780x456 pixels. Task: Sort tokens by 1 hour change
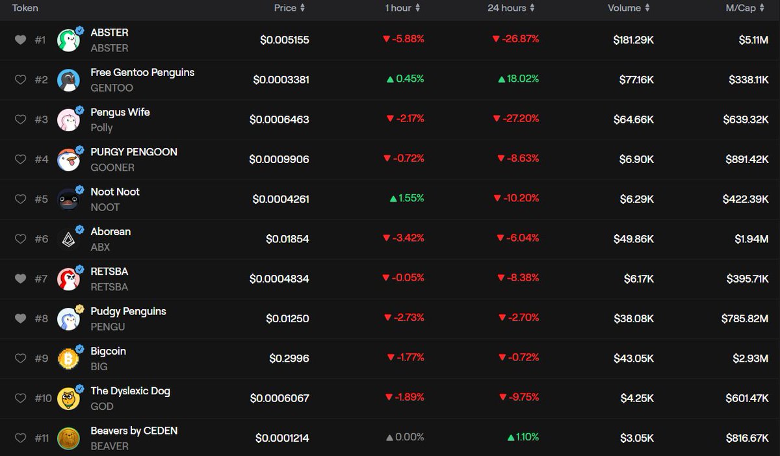[402, 8]
